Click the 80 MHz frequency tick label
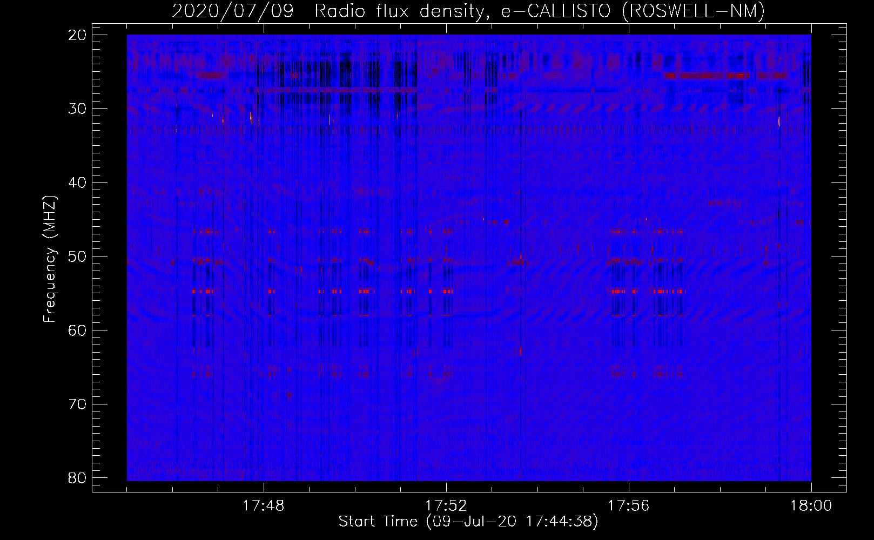Viewport: 874px width, 540px height. click(x=77, y=478)
